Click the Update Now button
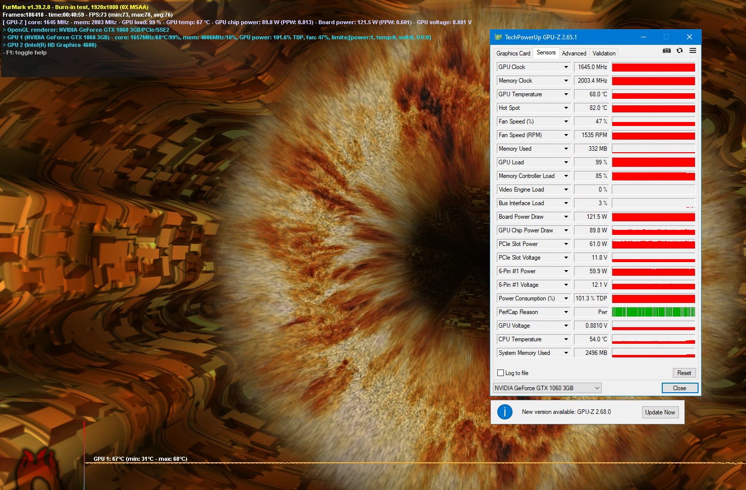746x490 pixels. 660,412
